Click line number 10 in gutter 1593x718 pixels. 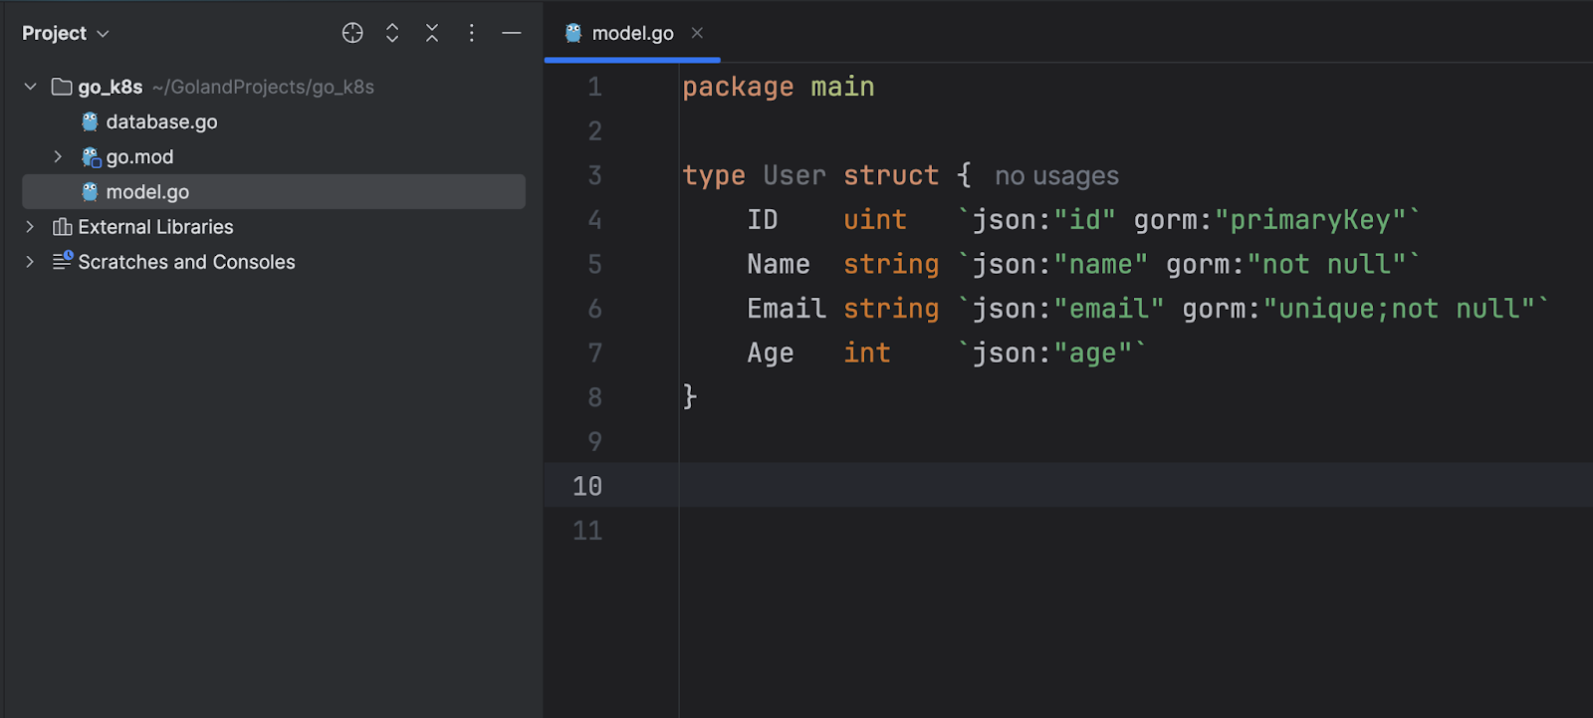click(587, 486)
